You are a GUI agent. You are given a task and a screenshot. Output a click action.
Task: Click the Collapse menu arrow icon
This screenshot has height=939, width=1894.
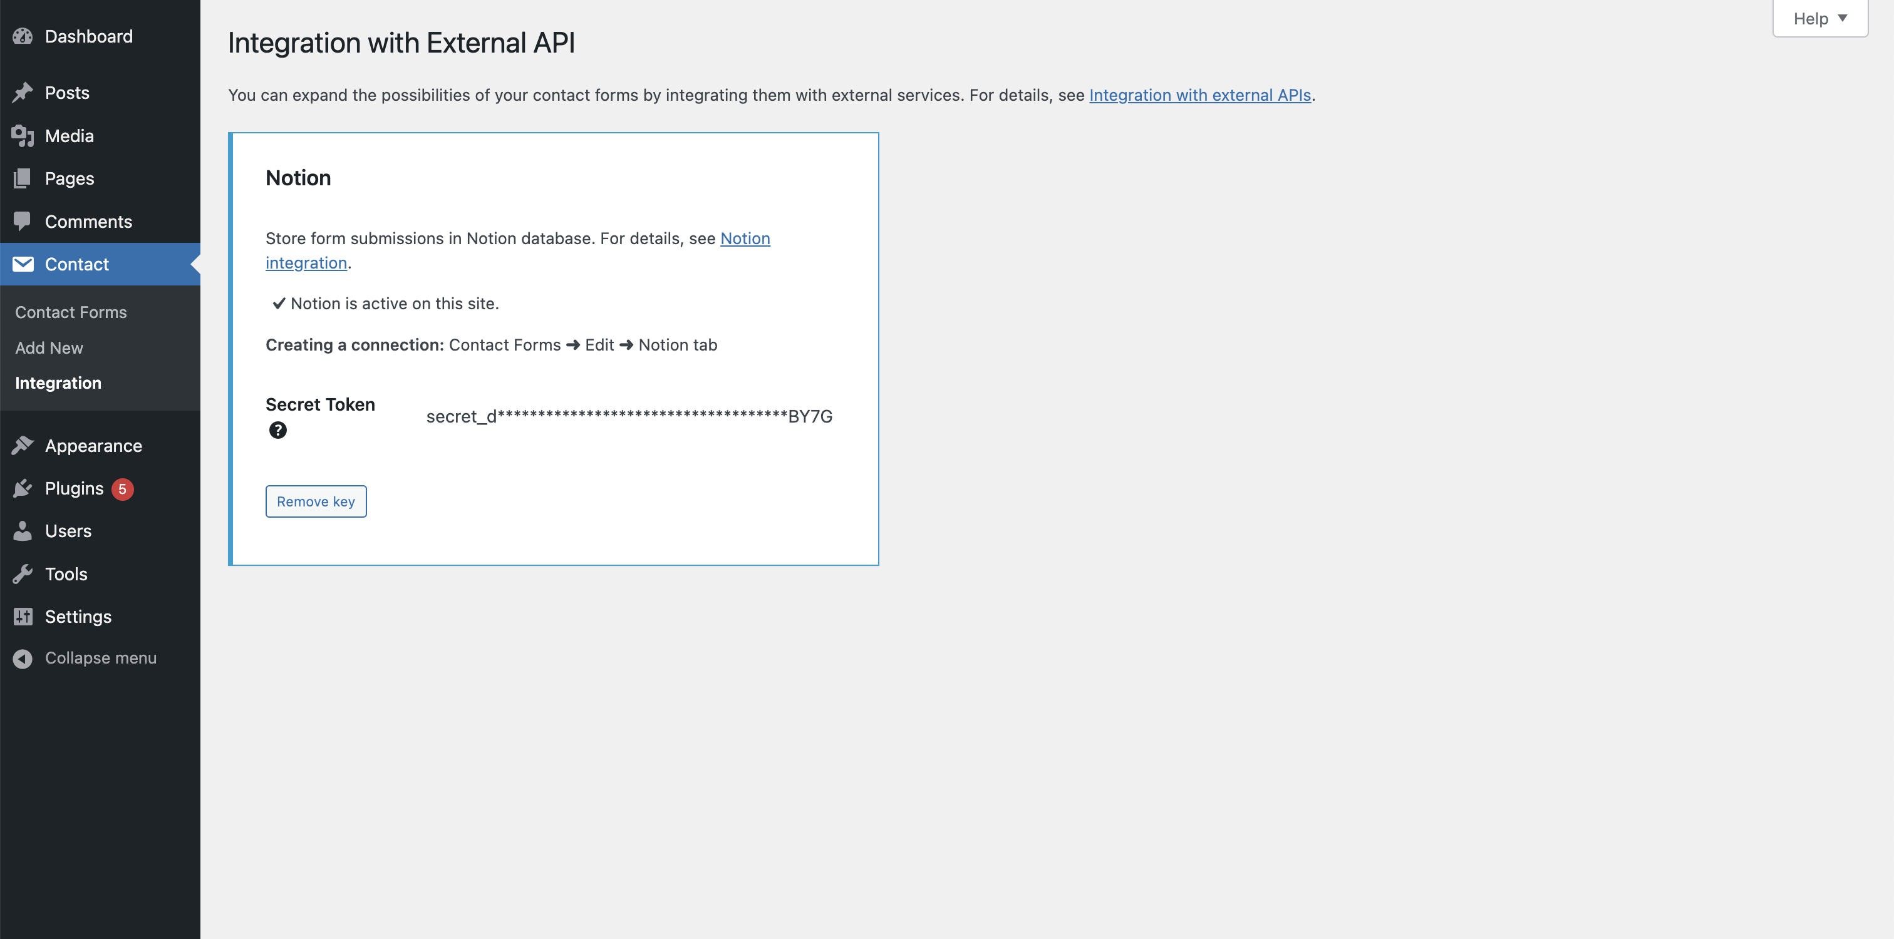point(23,659)
